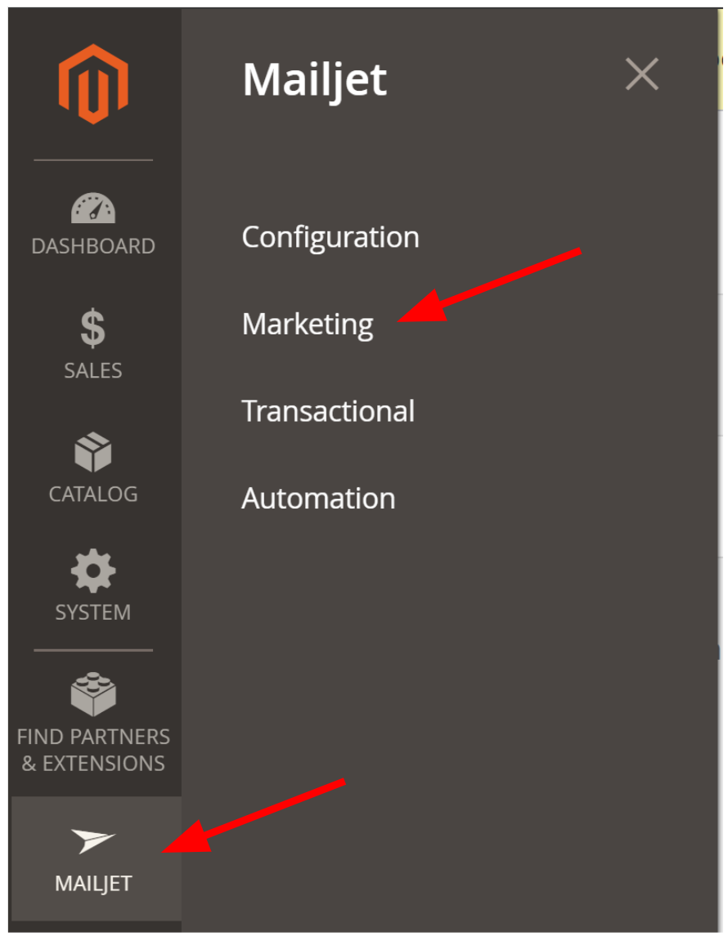
Task: Click the Mailjet paper plane icon
Action: (93, 840)
